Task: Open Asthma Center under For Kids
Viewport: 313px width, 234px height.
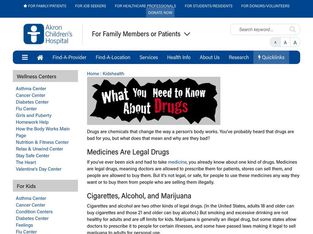Action: (31, 198)
